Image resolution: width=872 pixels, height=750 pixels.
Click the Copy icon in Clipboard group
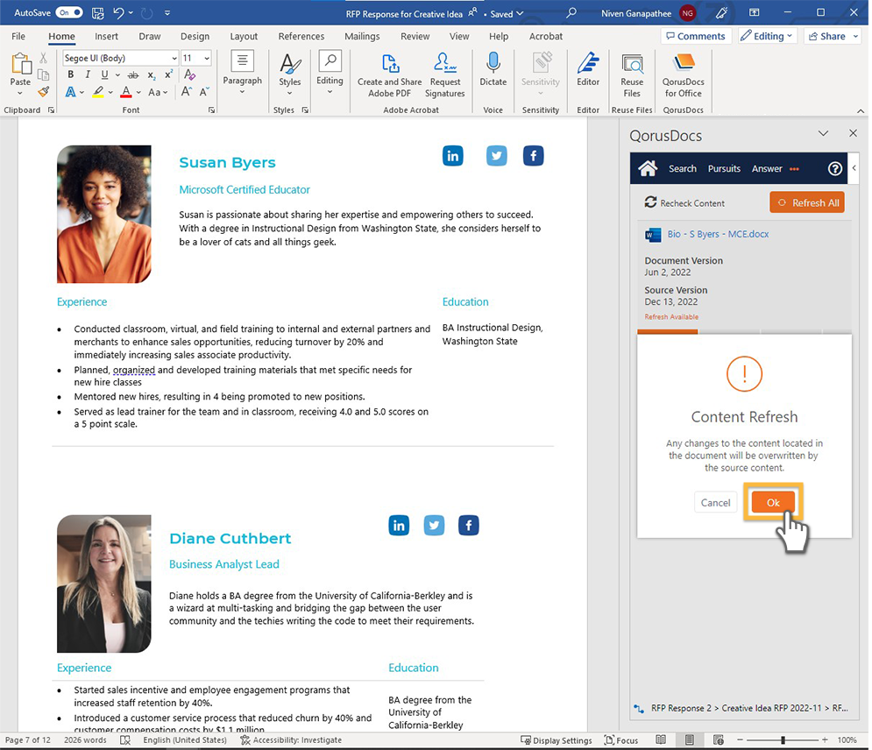(43, 74)
